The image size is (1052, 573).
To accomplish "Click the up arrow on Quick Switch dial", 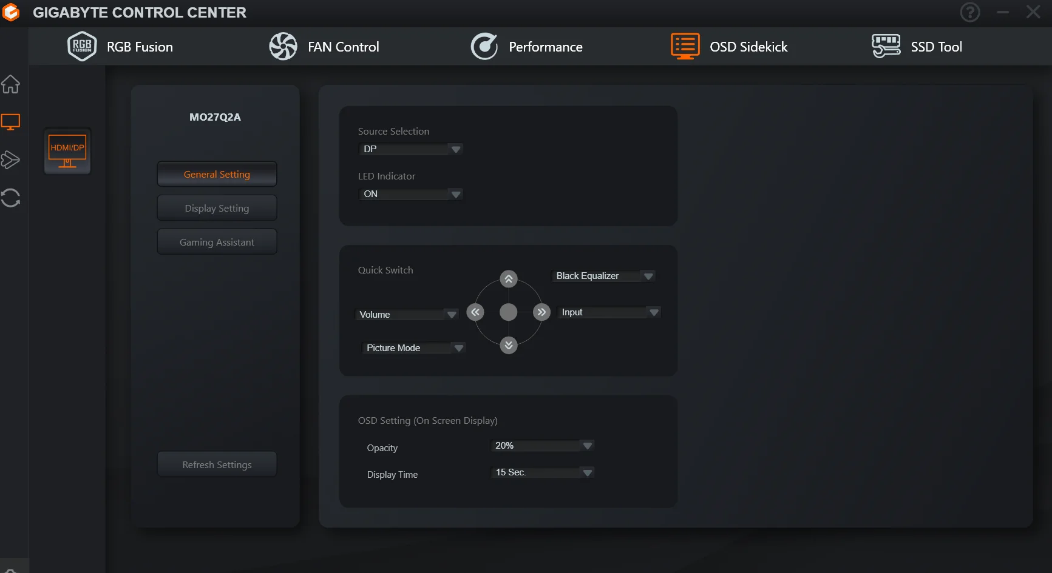I will [509, 279].
